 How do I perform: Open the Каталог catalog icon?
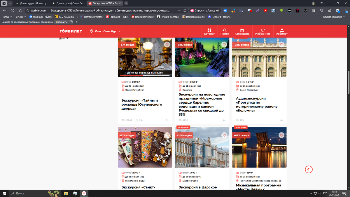click(209, 32)
